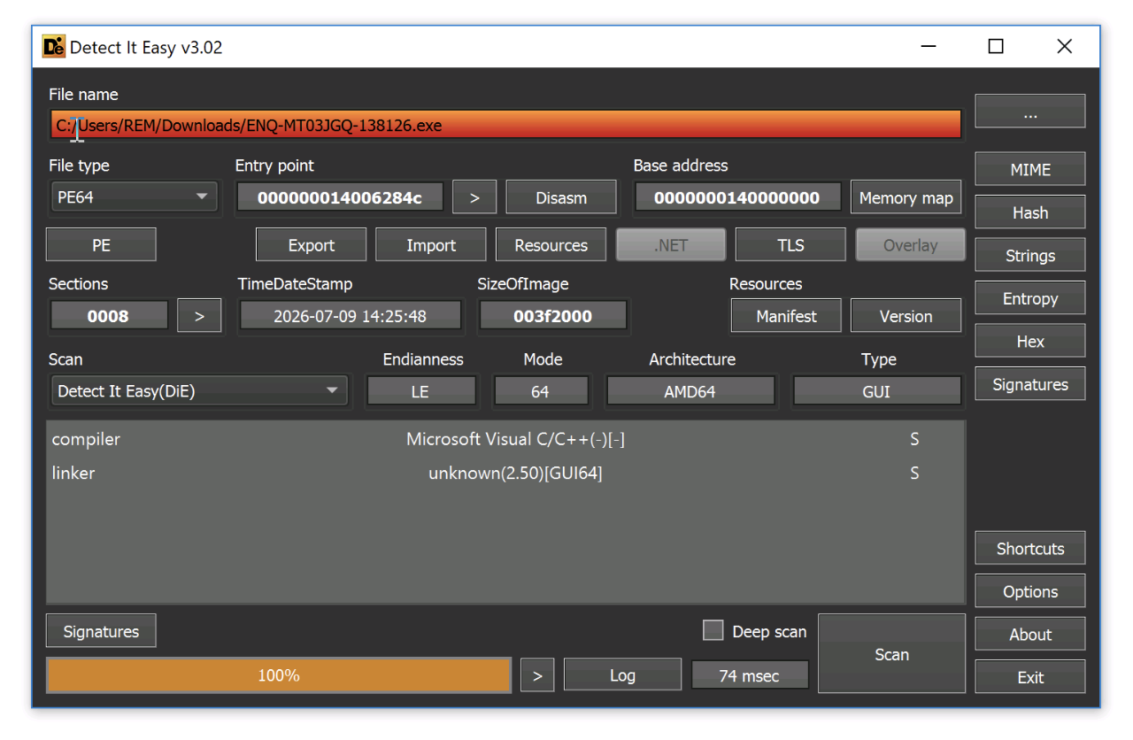Screen dimensions: 1133x740
Task: Open the Detect It Easy(DiE) scan engine dropdown
Action: tap(200, 390)
